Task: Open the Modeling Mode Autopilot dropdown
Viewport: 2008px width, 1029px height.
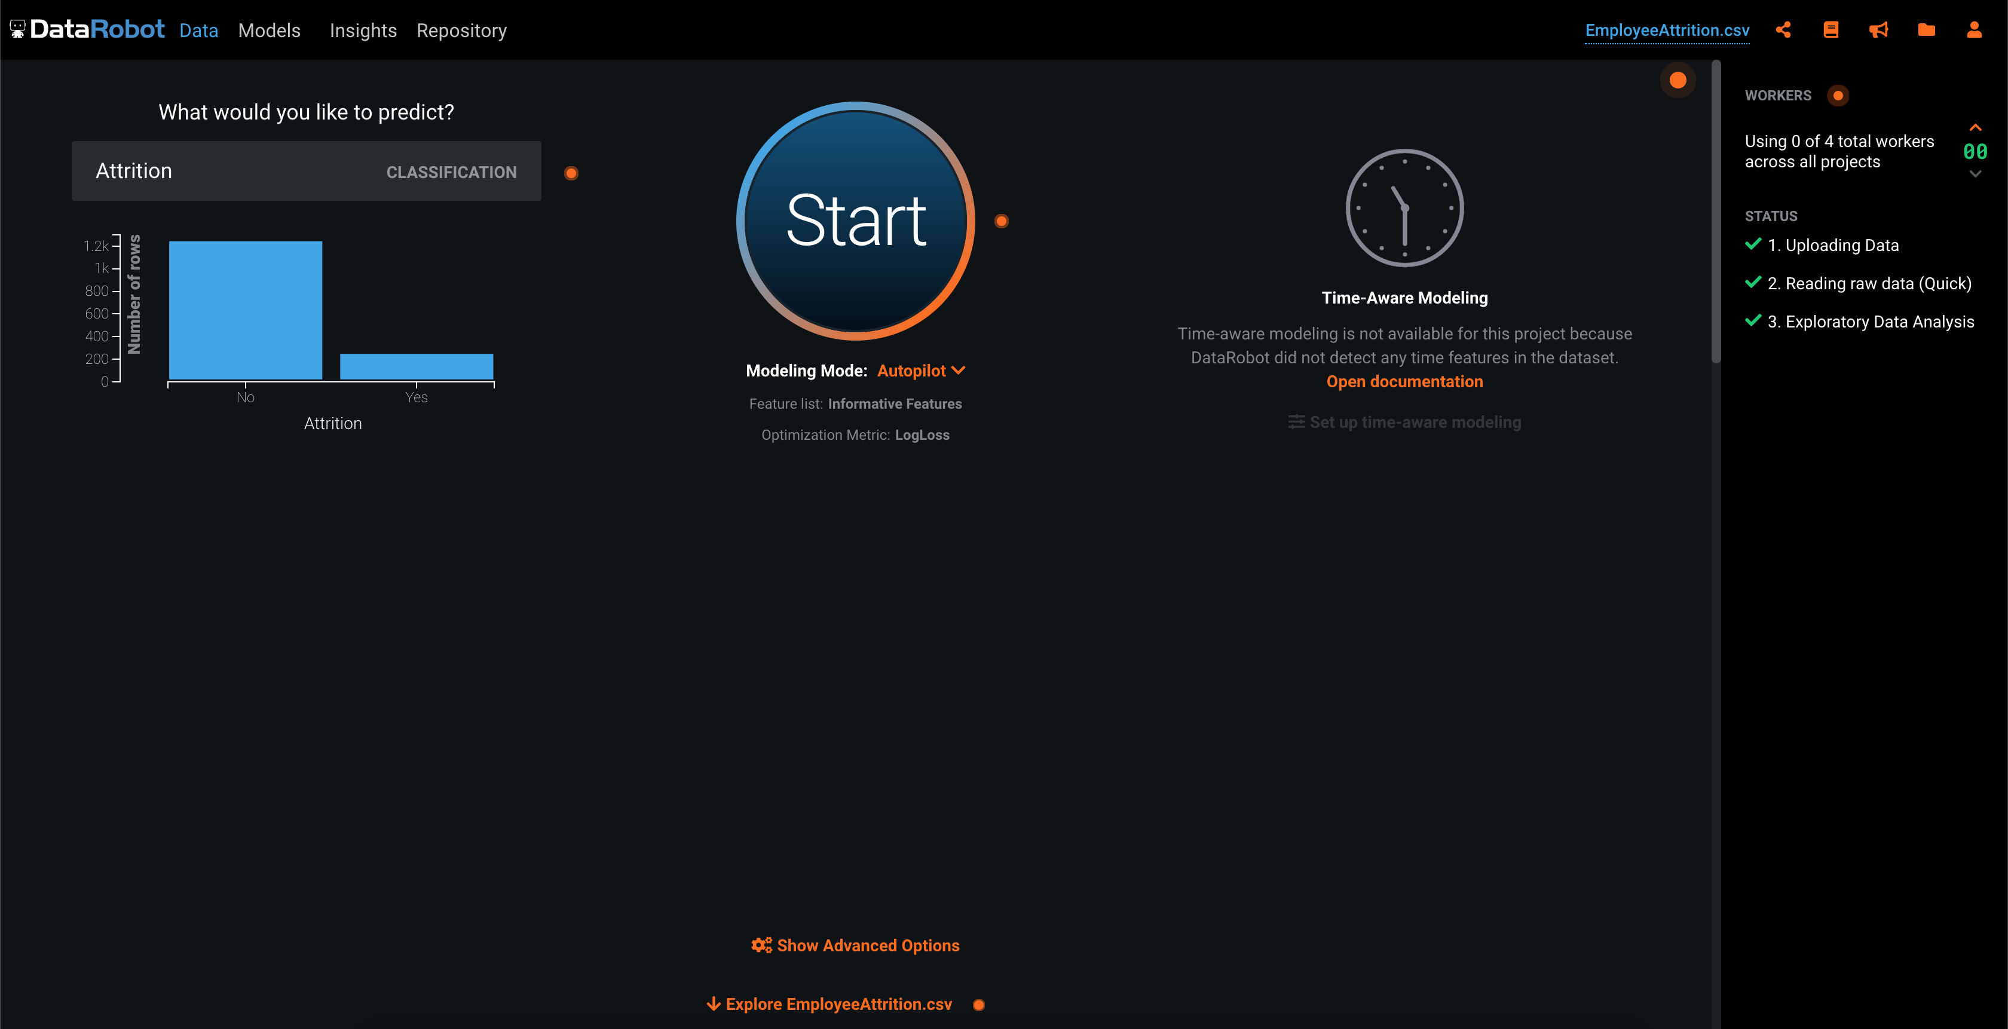Action: tap(922, 370)
